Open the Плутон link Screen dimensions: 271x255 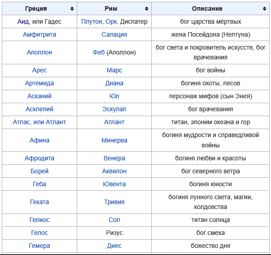tap(92, 21)
